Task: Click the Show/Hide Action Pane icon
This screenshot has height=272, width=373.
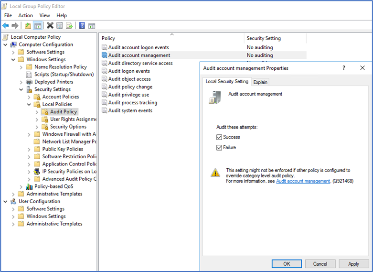Action: (92, 25)
